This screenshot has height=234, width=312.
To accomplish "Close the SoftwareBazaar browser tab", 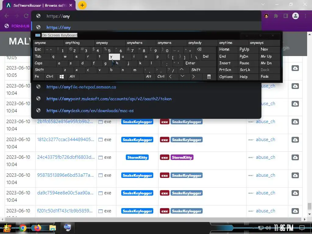I will [71, 5].
